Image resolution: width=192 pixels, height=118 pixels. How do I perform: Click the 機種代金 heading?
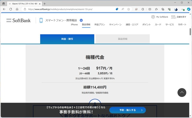tap(95, 57)
